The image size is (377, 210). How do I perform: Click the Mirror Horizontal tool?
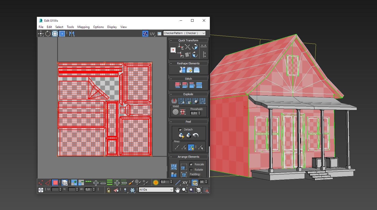pyautogui.click(x=72, y=34)
